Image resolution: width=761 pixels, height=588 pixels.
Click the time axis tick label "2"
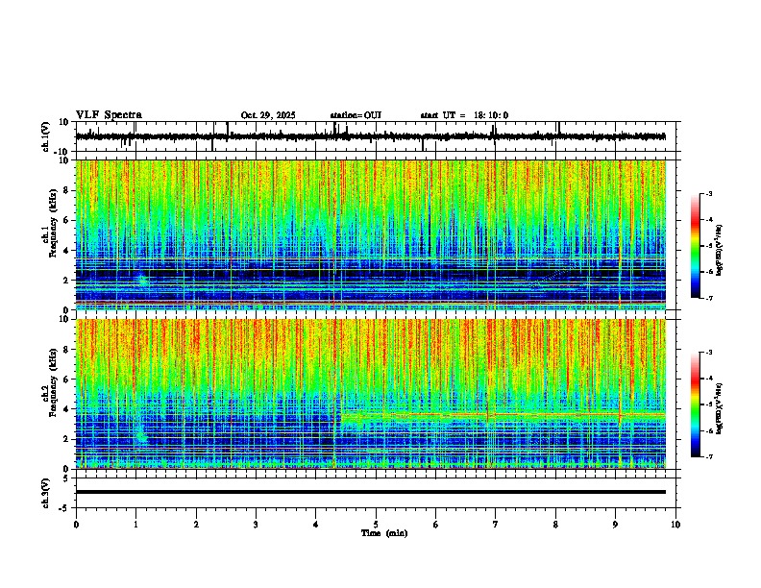[196, 525]
